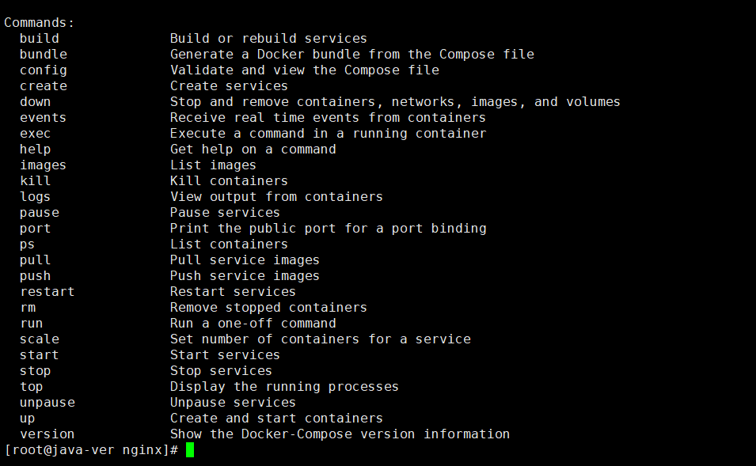
Task: Click the 'config' command text
Action: (44, 70)
